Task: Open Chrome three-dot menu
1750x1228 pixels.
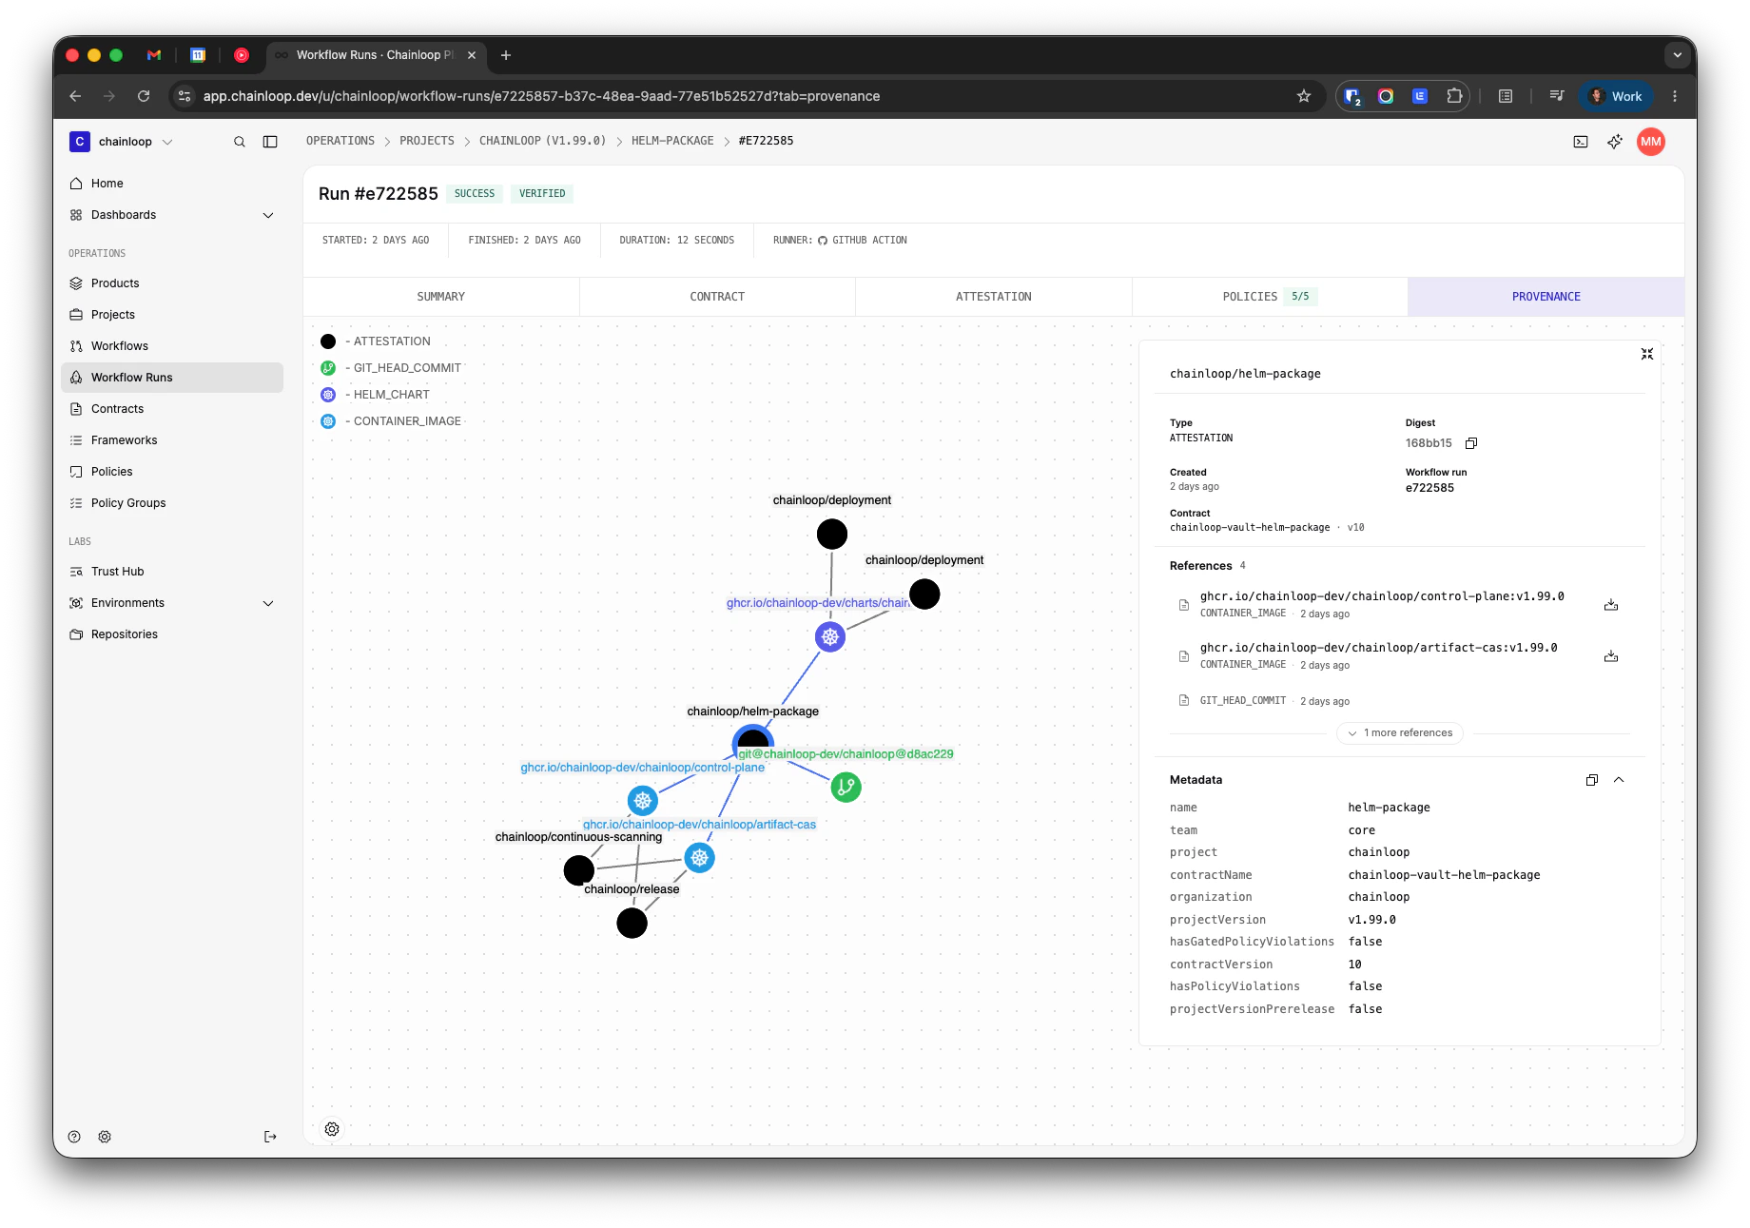Action: (x=1675, y=96)
